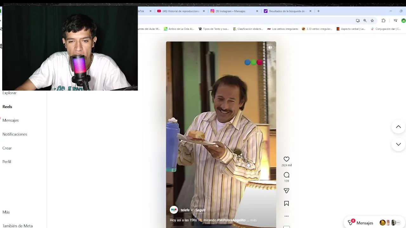This screenshot has height=228, width=406.
Task: Open Perfil in the sidebar
Action: 7,162
